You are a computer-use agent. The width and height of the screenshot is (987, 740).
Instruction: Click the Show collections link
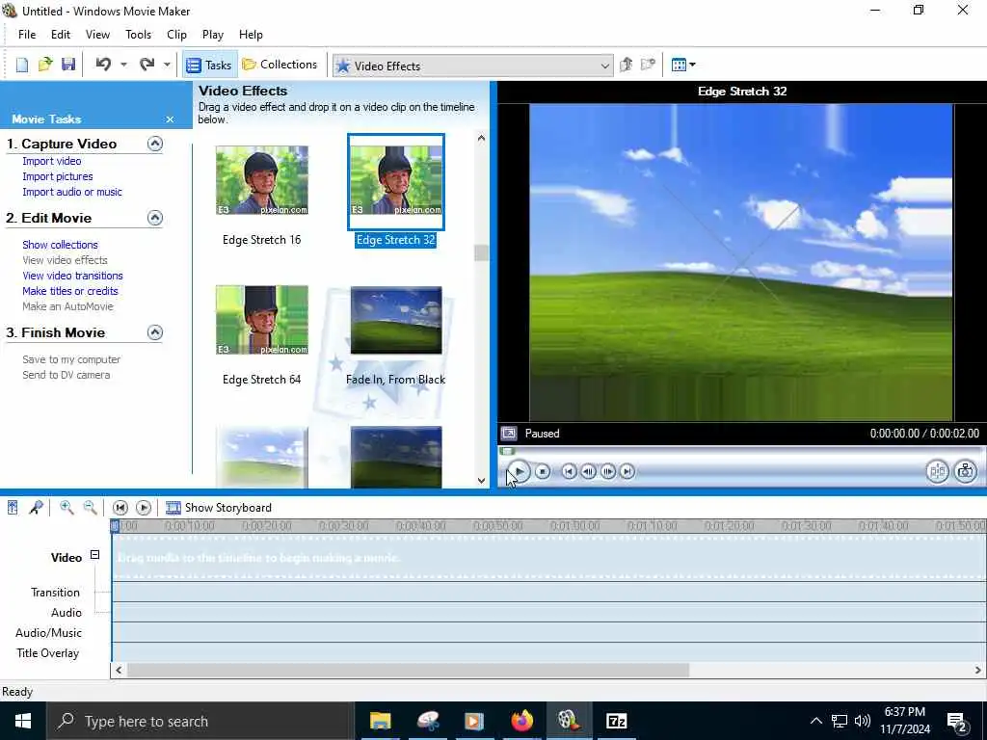pyautogui.click(x=60, y=245)
